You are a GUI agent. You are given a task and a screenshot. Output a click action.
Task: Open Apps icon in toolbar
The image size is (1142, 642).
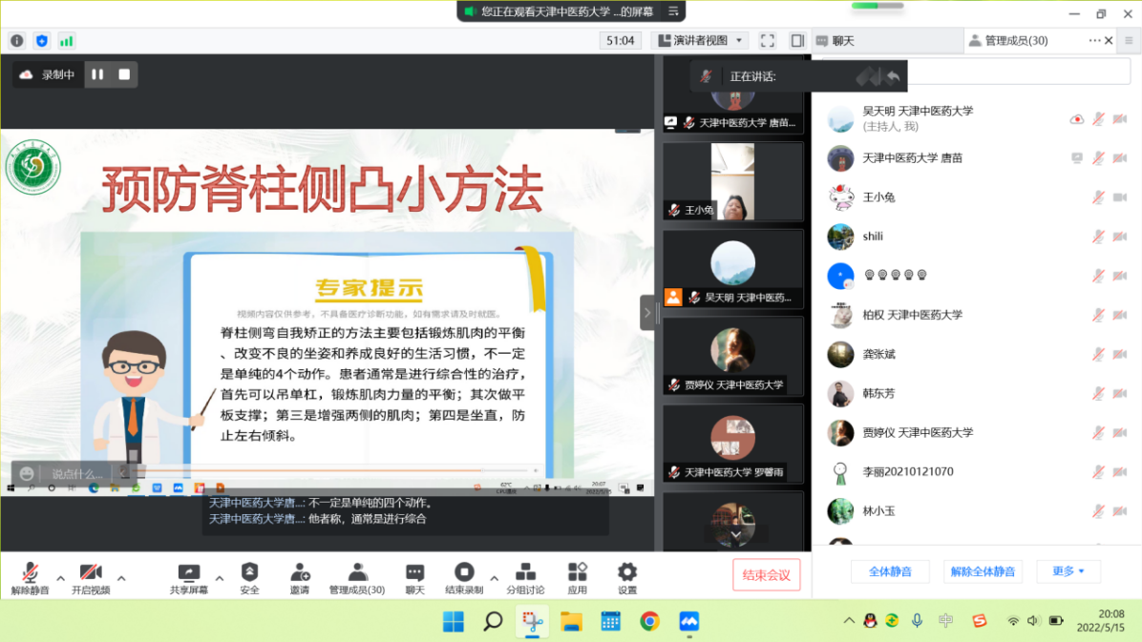pyautogui.click(x=577, y=578)
